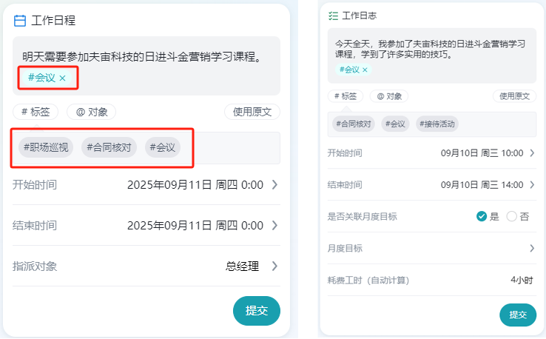This screenshot has height=339, width=546.
Task: Click the @ 对象 button in 工作日程 card
Action: click(91, 112)
